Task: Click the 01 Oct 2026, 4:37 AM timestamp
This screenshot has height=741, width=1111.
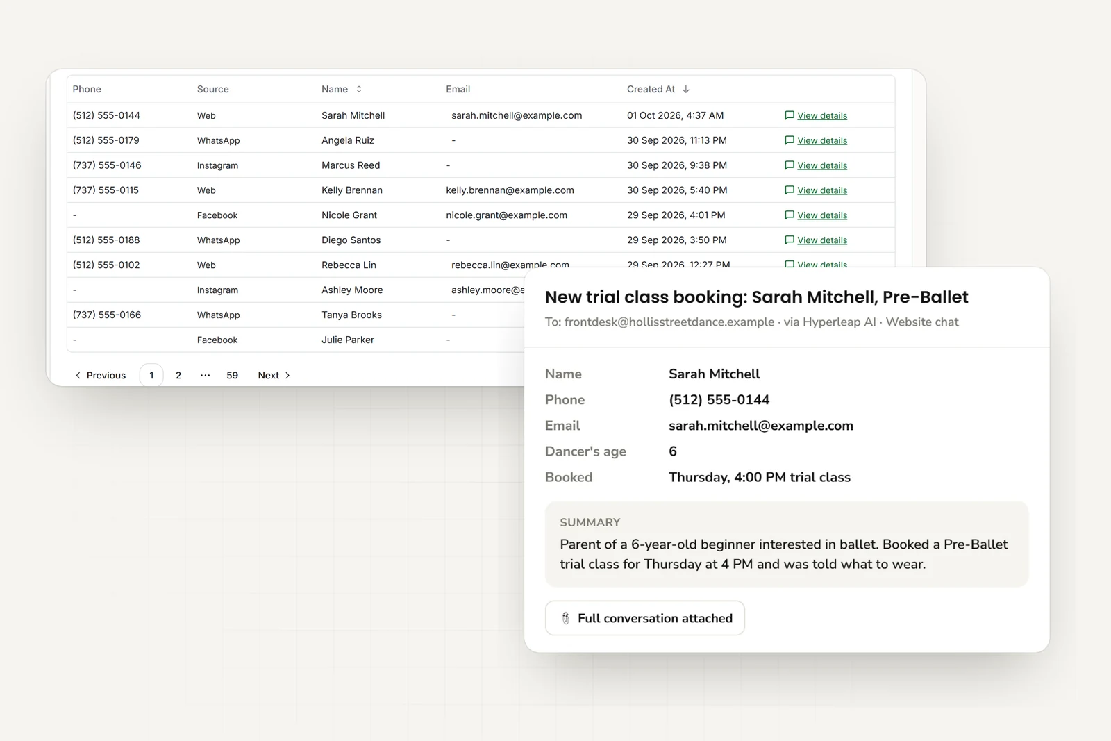Action: click(675, 115)
